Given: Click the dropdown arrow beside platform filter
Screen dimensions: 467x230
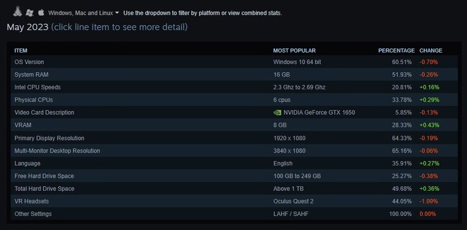Looking at the screenshot, I should coord(116,13).
